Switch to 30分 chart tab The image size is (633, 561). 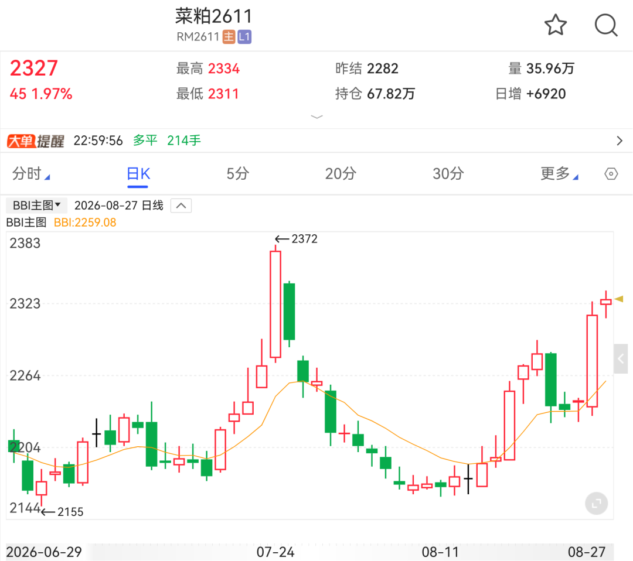point(448,174)
